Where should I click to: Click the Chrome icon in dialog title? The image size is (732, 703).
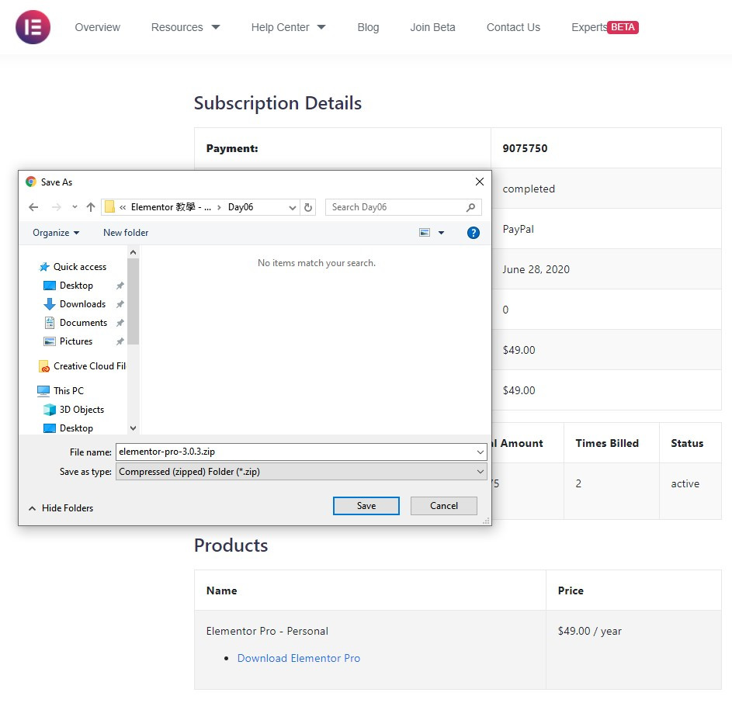pos(31,182)
